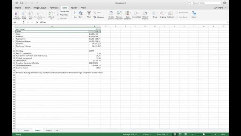Open data range Properties
241x136 pixels.
62,15
